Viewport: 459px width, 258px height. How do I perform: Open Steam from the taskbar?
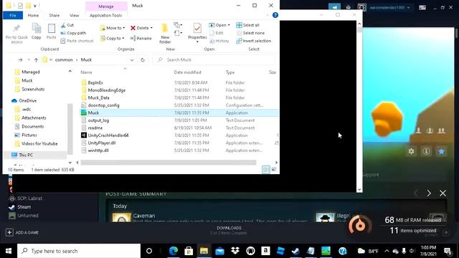click(x=295, y=251)
